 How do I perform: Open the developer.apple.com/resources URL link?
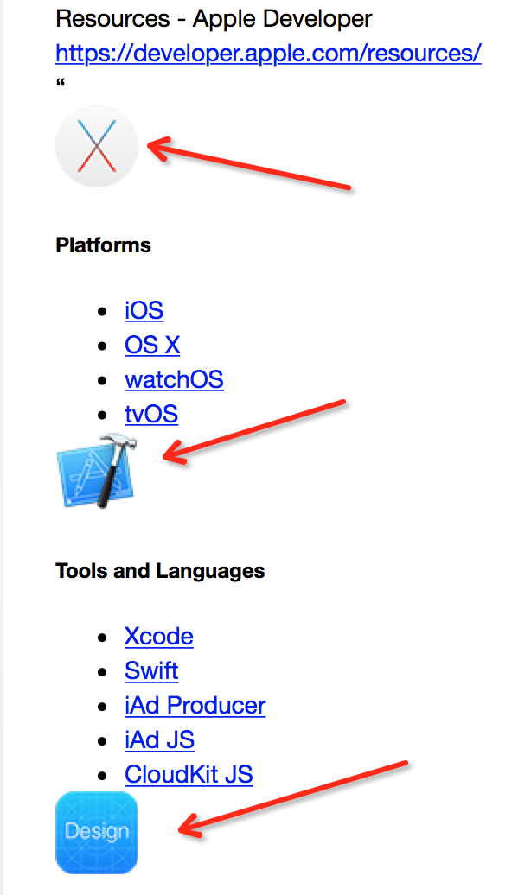click(268, 53)
